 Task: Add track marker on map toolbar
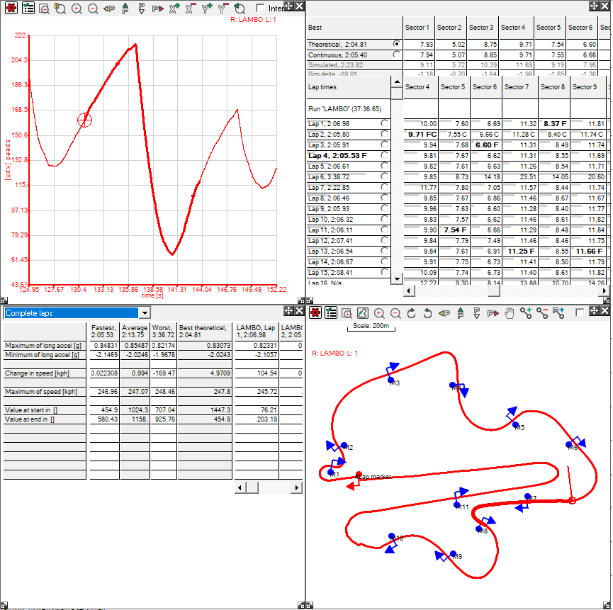(526, 312)
